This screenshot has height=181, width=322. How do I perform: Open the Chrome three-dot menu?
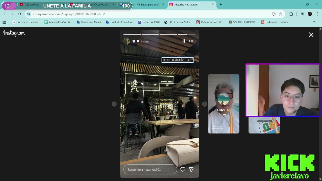[x=317, y=14]
